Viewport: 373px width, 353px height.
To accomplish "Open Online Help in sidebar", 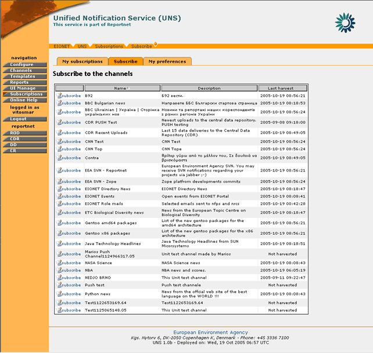I will coord(25,100).
